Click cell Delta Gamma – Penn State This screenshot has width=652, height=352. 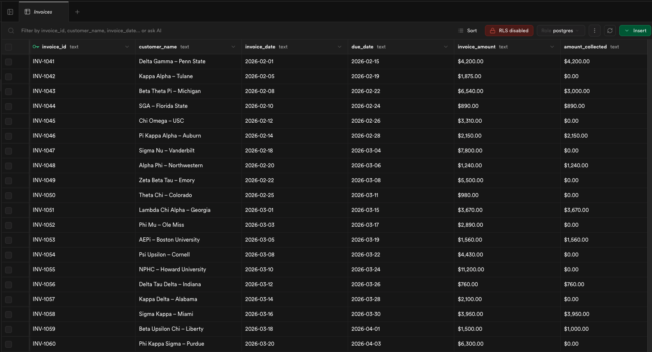coord(188,62)
